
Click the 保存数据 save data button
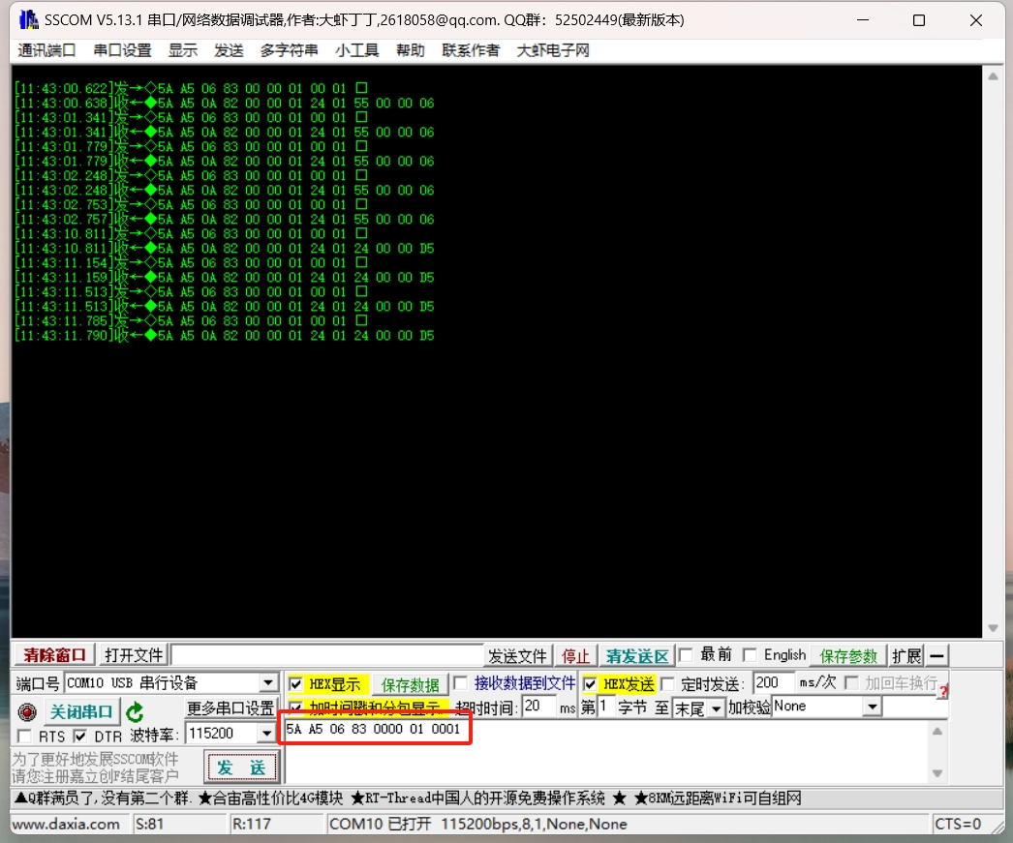coord(411,685)
